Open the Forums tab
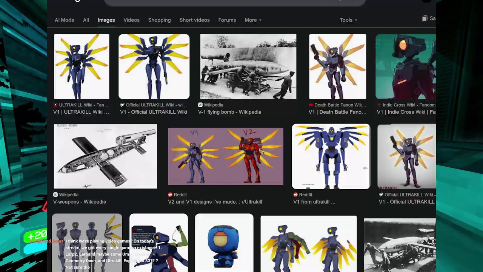 coord(227,20)
